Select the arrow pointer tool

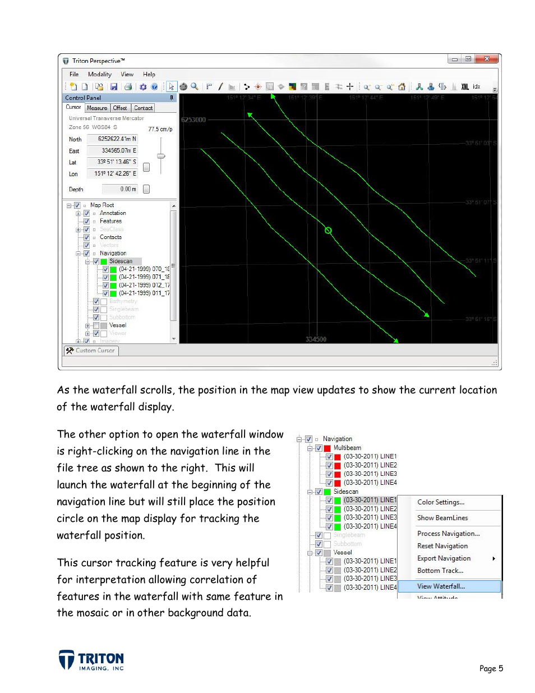coord(171,86)
